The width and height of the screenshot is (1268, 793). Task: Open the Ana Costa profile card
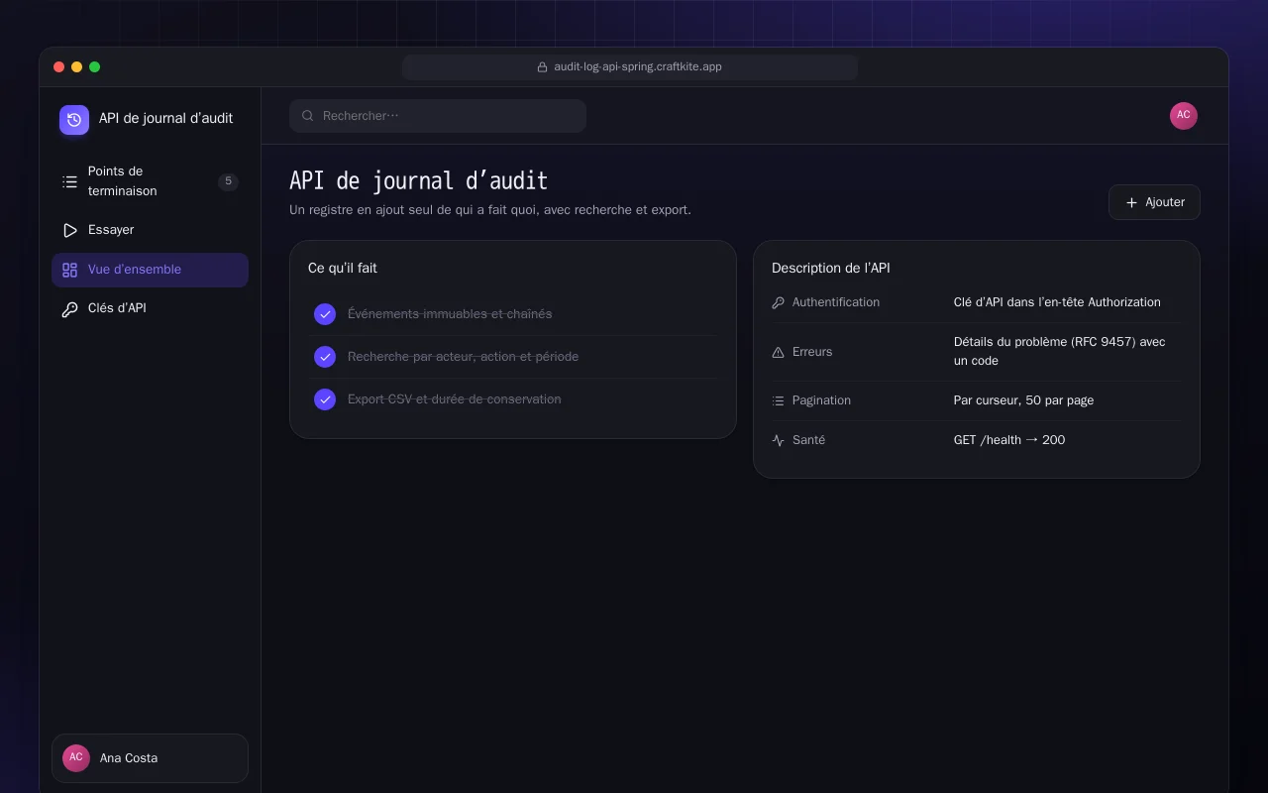(150, 758)
